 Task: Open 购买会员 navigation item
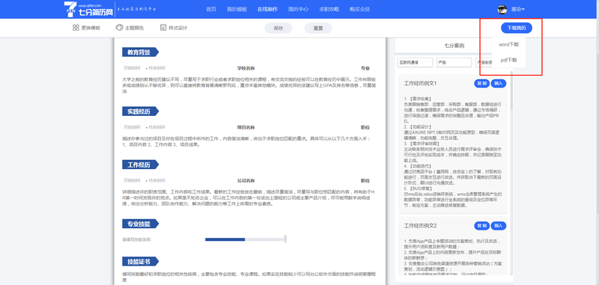[359, 9]
